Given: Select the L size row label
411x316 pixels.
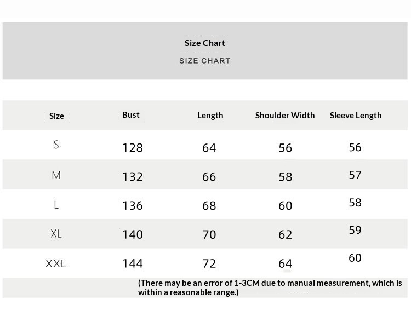Looking at the screenshot, I should tap(56, 205).
